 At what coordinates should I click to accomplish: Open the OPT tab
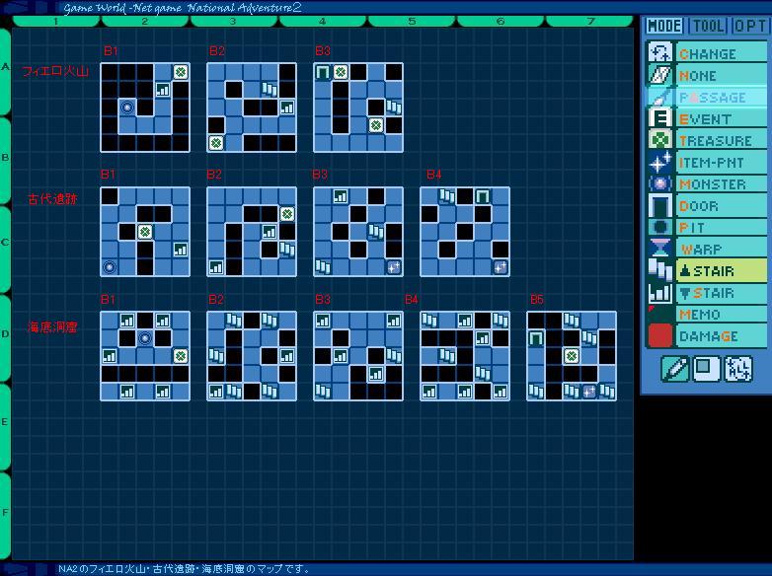(x=750, y=26)
